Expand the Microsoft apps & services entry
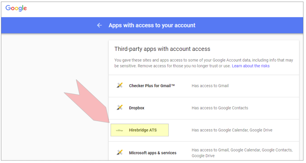The height and width of the screenshot is (163, 306). click(153, 153)
